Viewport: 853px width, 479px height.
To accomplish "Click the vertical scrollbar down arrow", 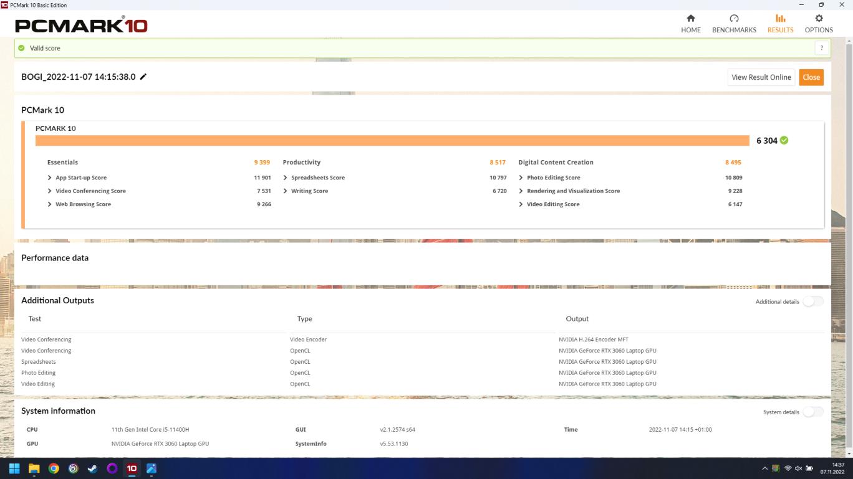I will (x=849, y=454).
